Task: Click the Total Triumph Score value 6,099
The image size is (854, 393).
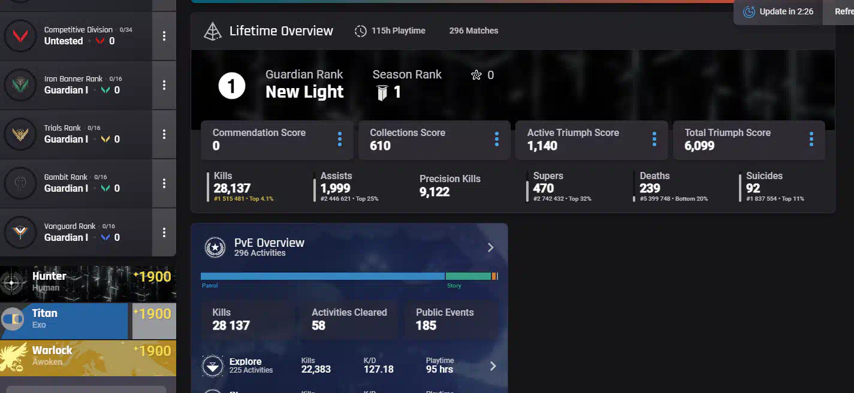Action: click(x=700, y=146)
